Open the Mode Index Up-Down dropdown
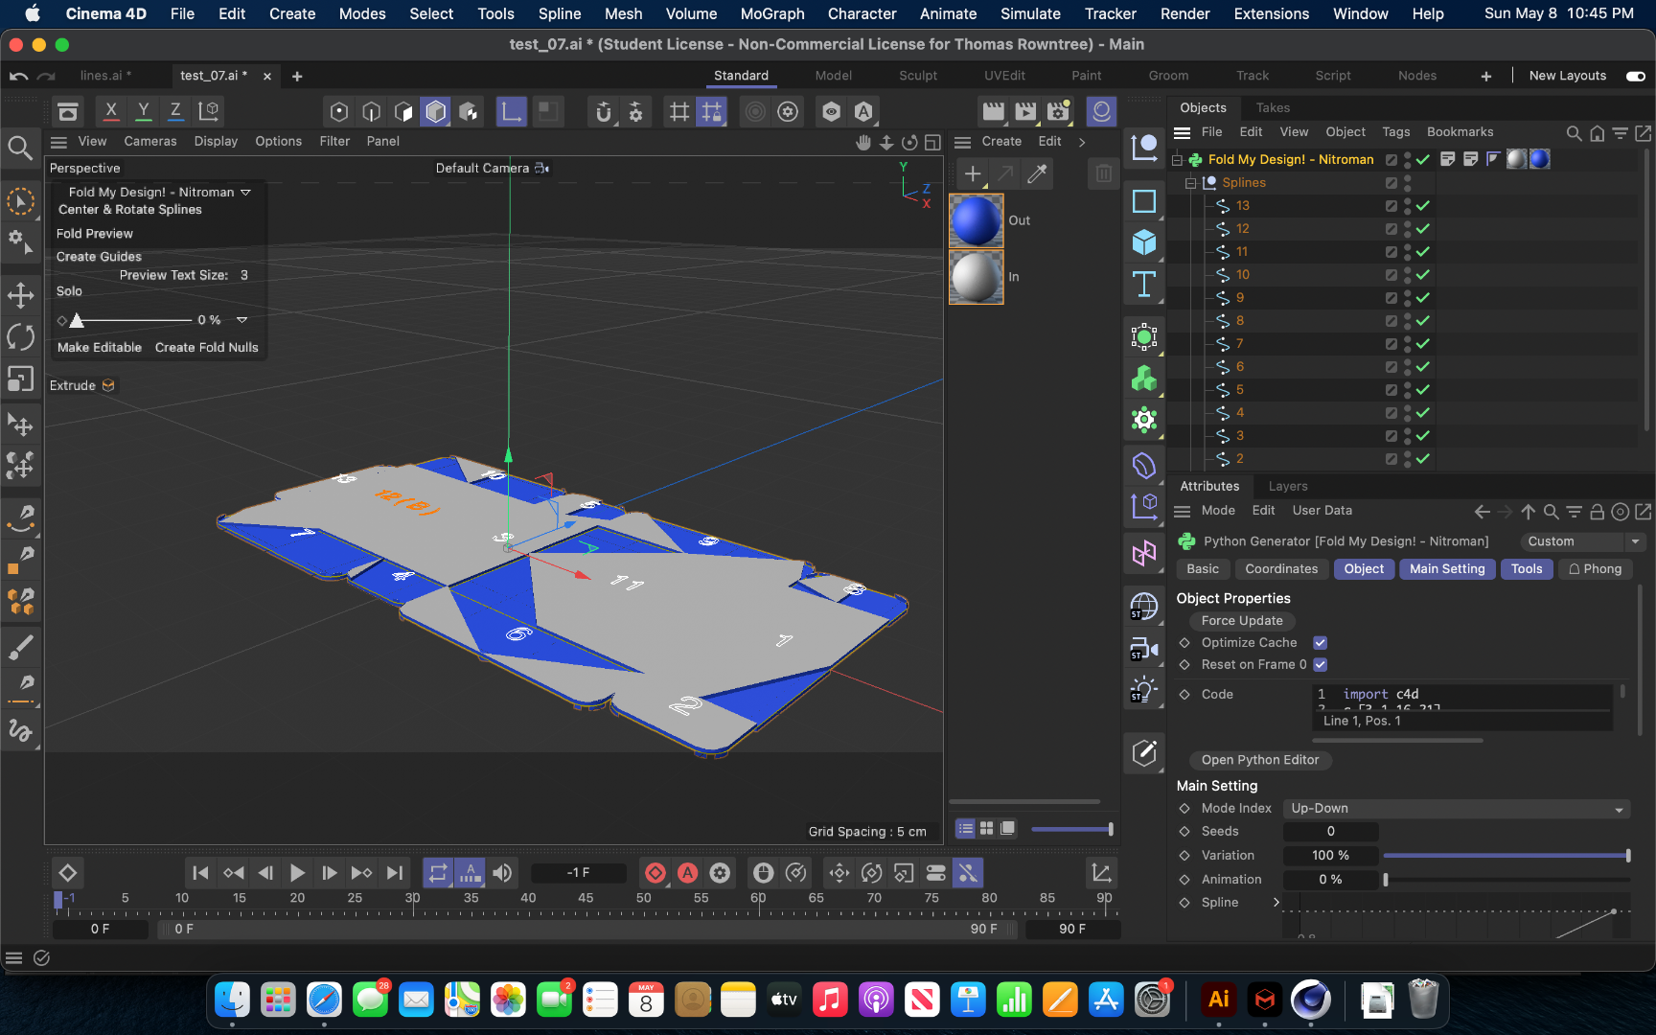The width and height of the screenshot is (1656, 1035). (1457, 809)
